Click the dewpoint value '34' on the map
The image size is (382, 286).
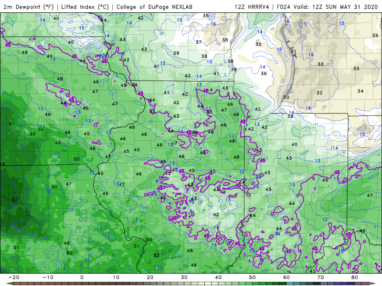(x=361, y=91)
